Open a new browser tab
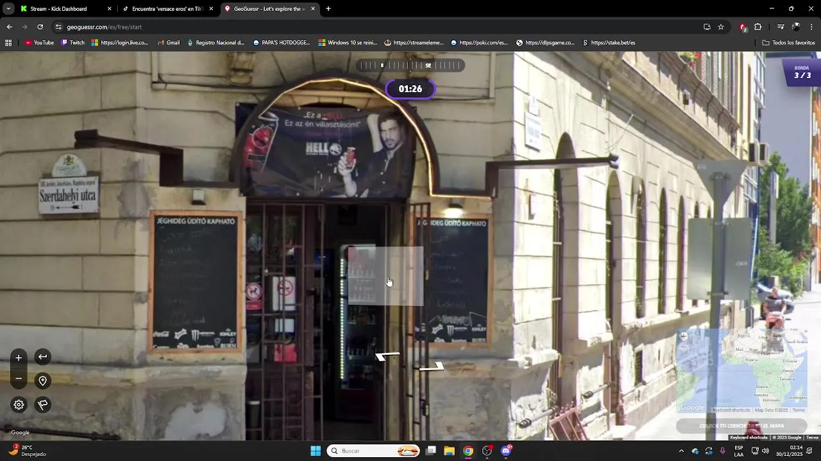This screenshot has width=821, height=461. 328,9
